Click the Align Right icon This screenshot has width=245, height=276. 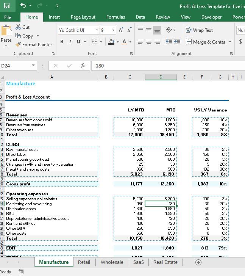157,42
